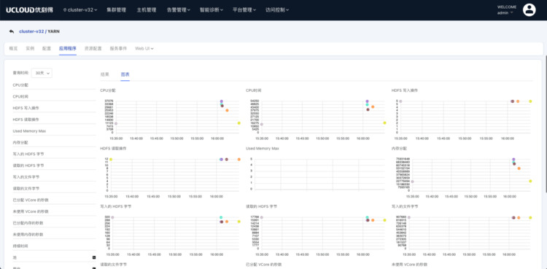Expand the admin account menu arrow
The image size is (547, 269).
512,12
